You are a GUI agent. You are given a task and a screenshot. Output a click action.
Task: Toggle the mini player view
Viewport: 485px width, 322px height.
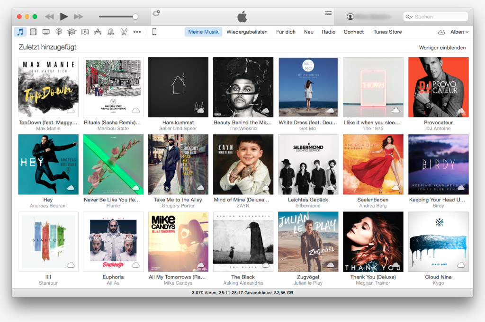(157, 13)
